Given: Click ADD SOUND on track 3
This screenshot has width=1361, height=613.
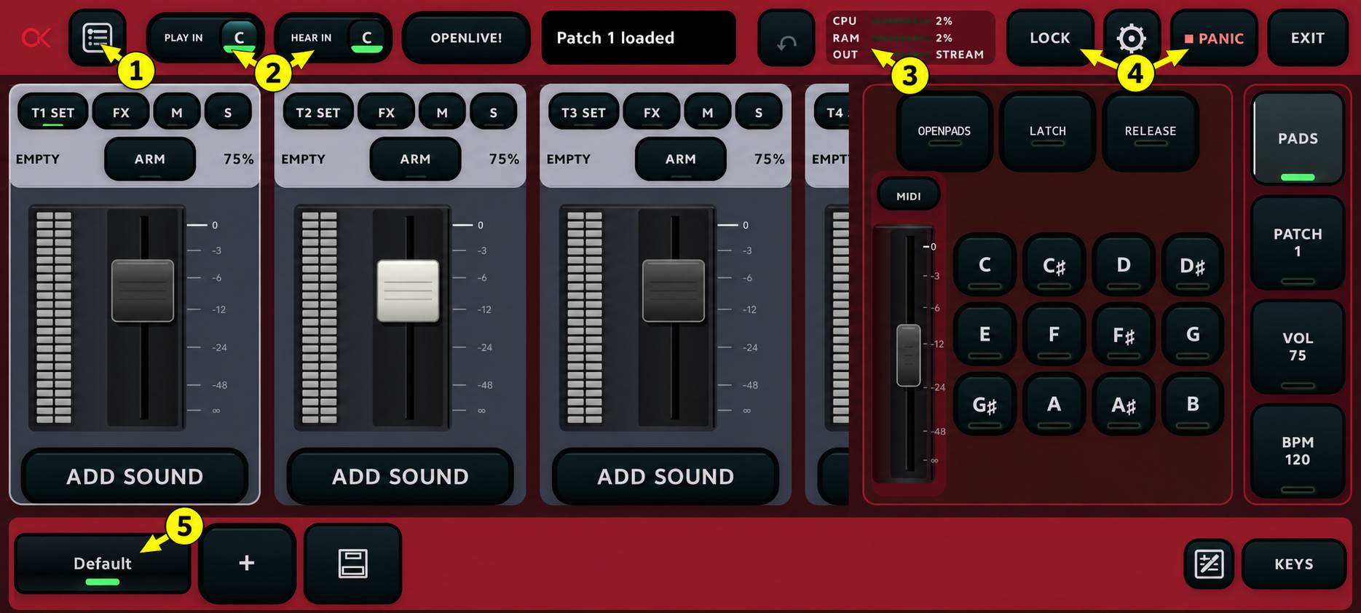Looking at the screenshot, I should pos(666,476).
